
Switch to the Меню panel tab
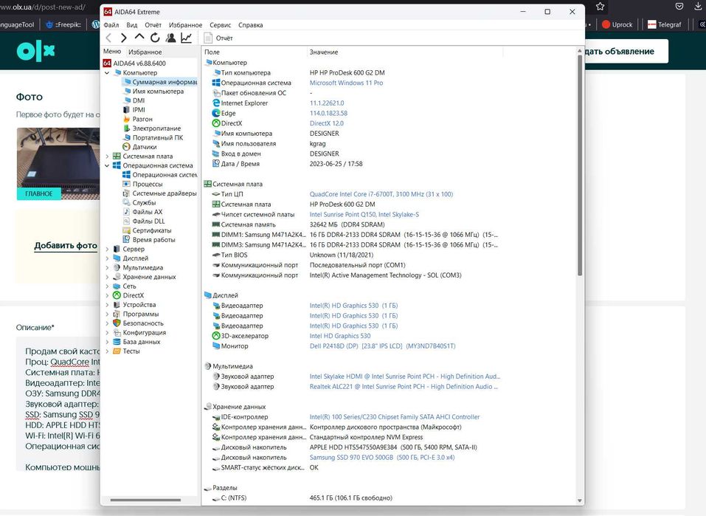pos(112,52)
